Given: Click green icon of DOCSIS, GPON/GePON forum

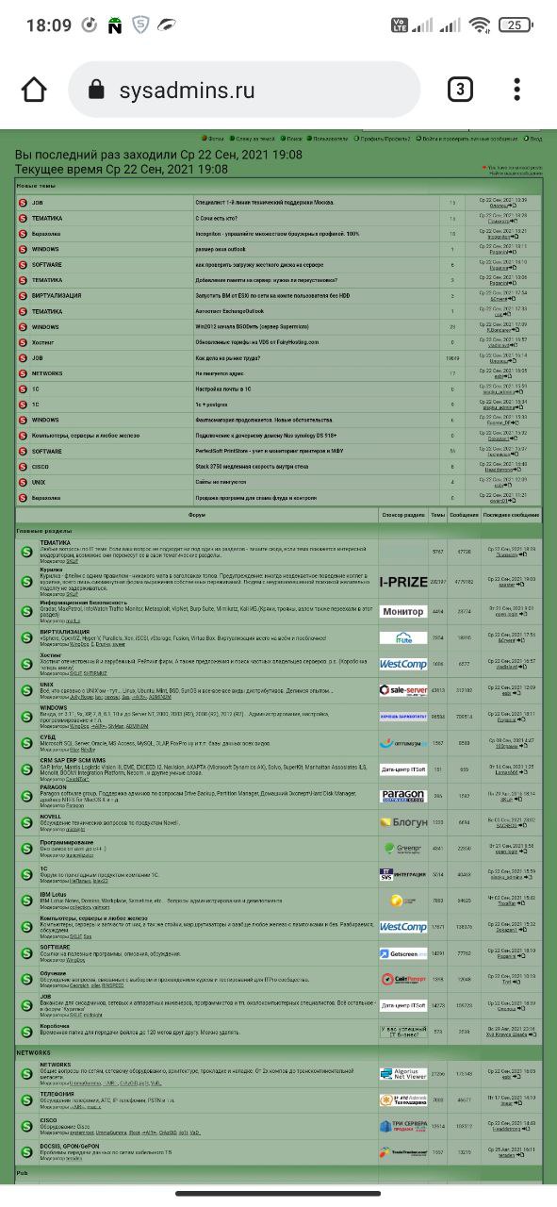Looking at the screenshot, I should coord(27,1152).
